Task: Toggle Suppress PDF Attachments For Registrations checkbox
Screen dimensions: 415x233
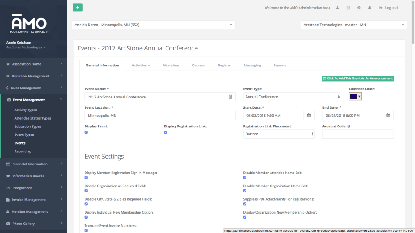Action: [245, 204]
